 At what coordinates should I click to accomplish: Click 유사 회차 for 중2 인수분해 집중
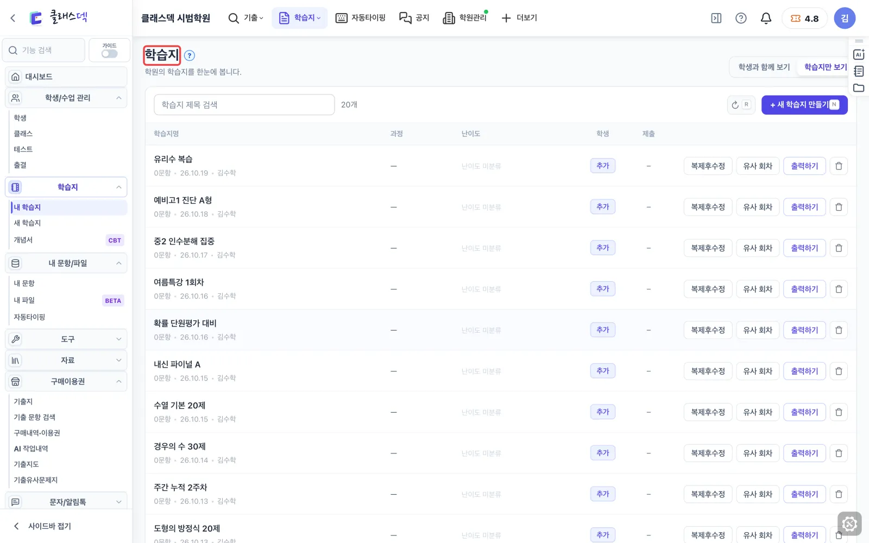pos(758,248)
